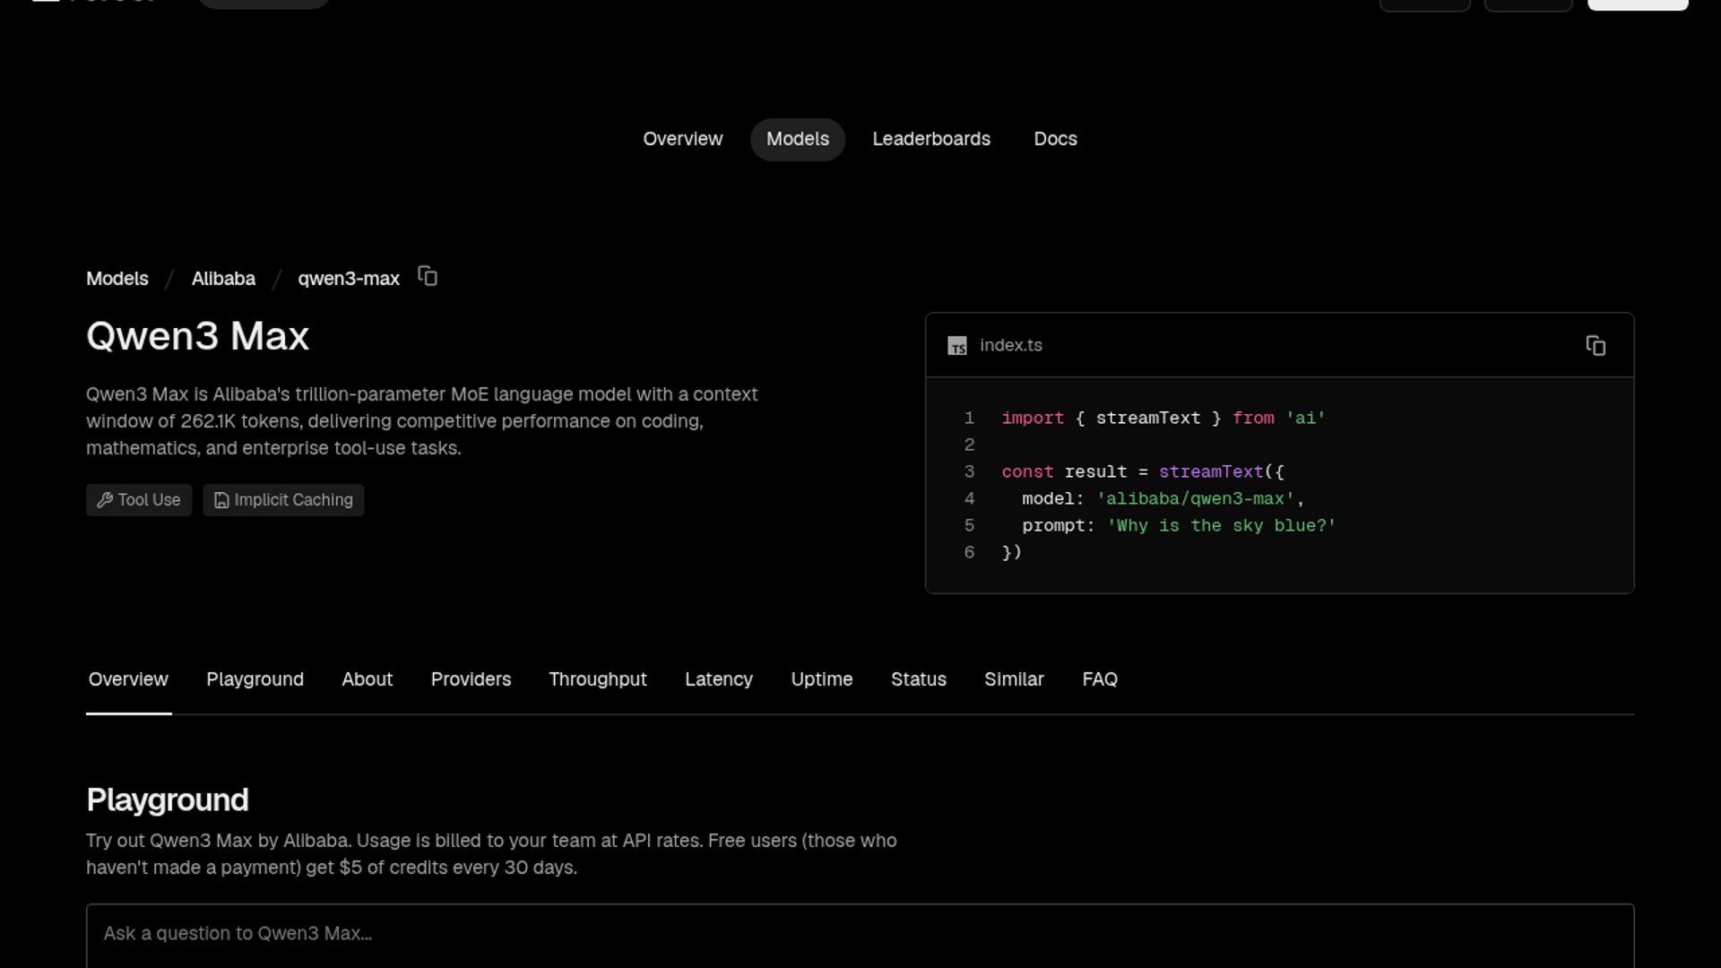Click the Playground section heading
Screen dimensions: 1721x968
168,799
